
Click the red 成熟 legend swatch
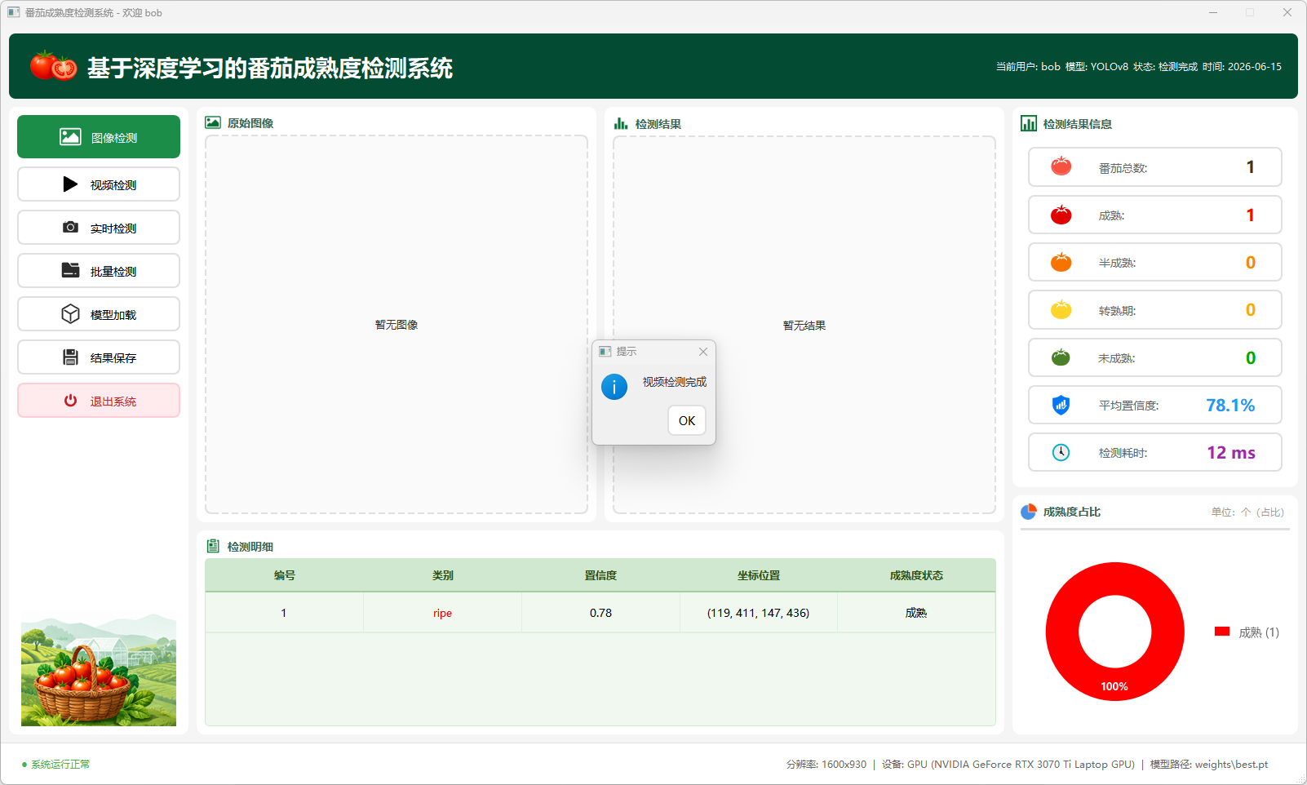[x=1221, y=632]
